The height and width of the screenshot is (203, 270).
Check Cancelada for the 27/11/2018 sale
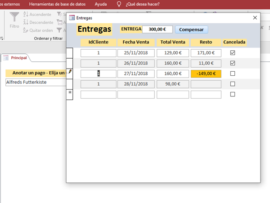point(232,73)
